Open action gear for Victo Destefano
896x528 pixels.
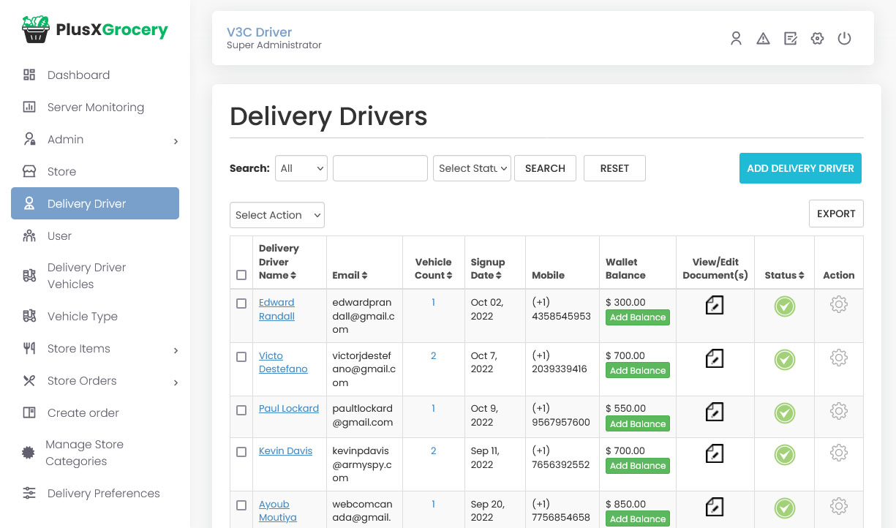839,358
